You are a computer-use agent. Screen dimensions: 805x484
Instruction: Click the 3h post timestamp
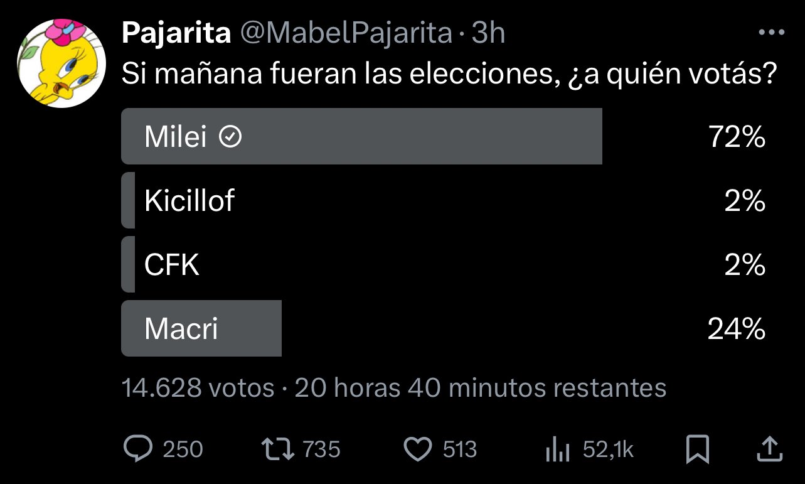point(488,34)
